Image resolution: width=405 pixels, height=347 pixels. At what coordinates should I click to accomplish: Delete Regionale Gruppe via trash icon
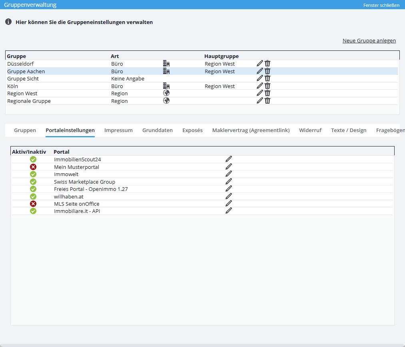click(267, 100)
